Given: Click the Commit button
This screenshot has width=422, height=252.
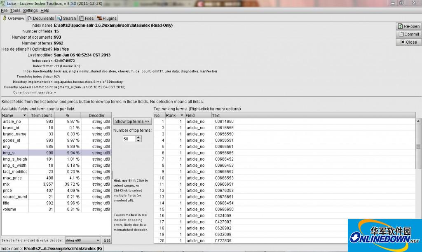Looking at the screenshot, I should pos(408,34).
